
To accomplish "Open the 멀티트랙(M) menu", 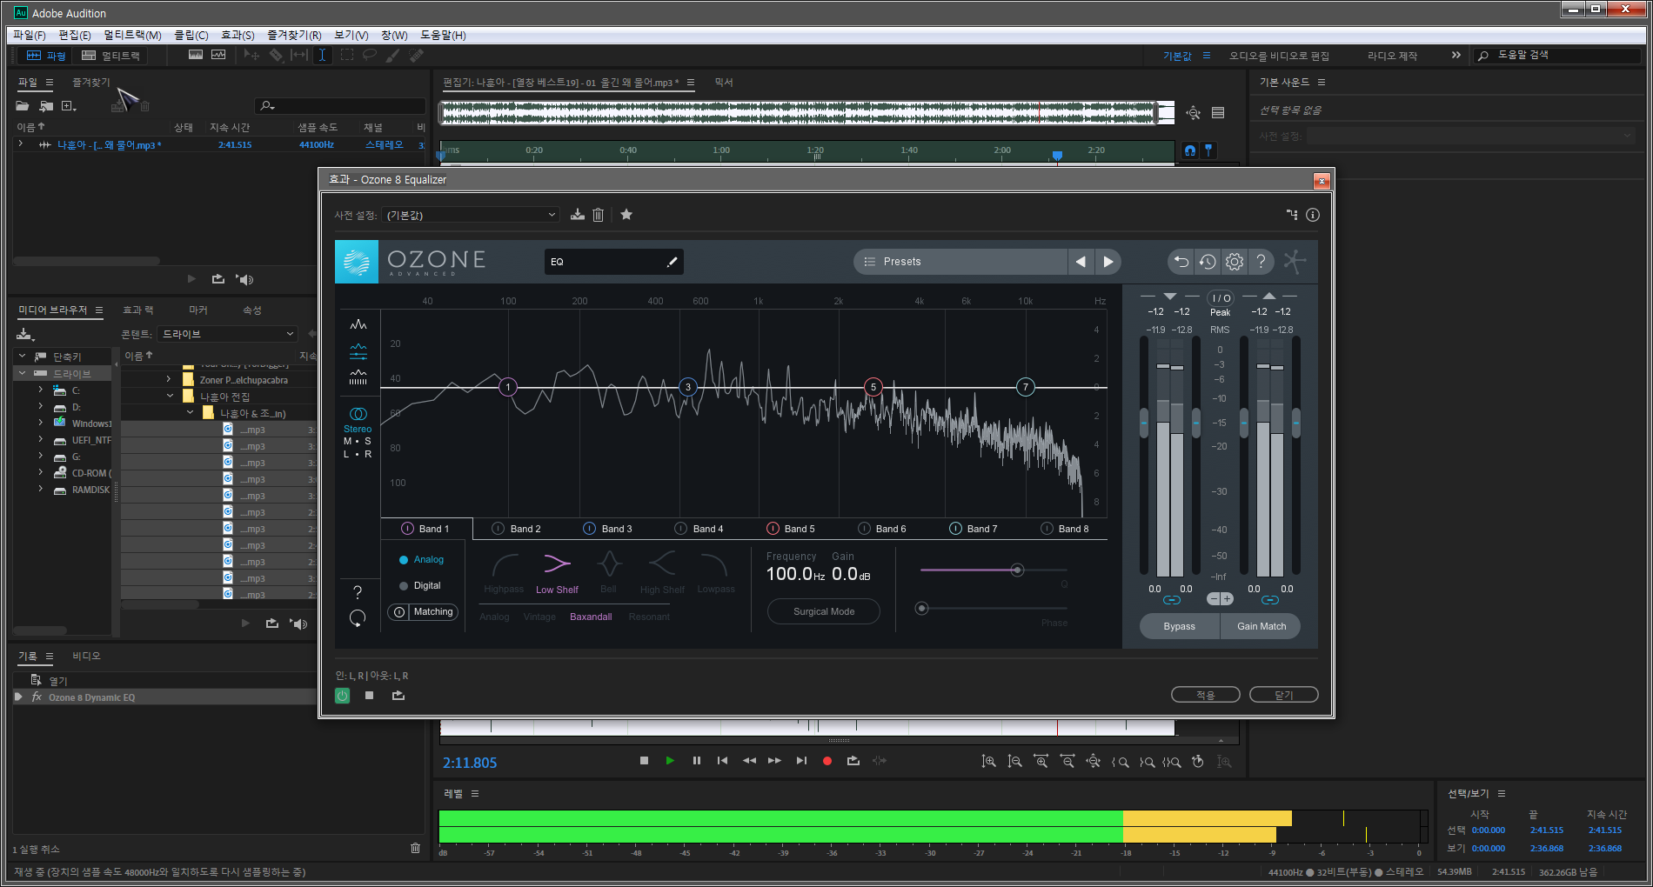I will coord(132,35).
